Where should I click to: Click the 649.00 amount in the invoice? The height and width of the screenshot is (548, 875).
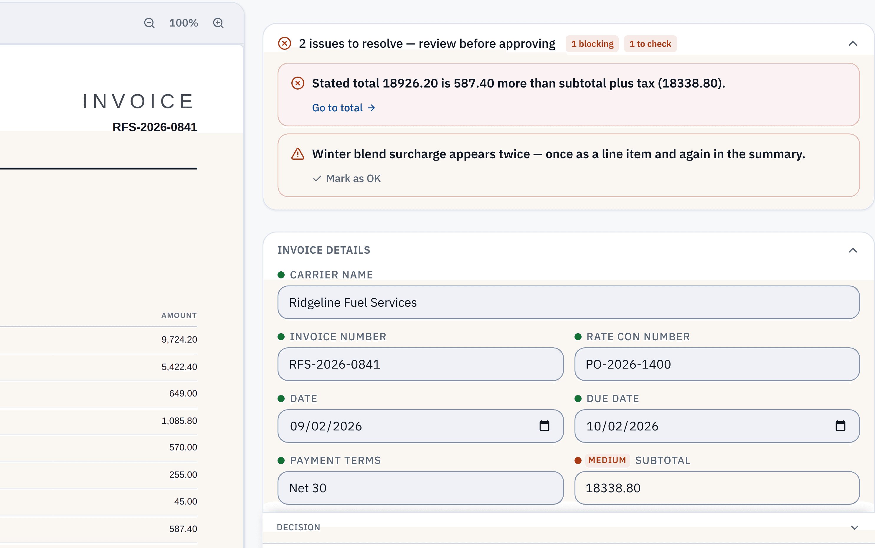pos(183,394)
